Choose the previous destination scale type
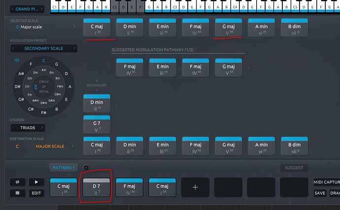The height and width of the screenshot is (210, 340). coord(27,147)
